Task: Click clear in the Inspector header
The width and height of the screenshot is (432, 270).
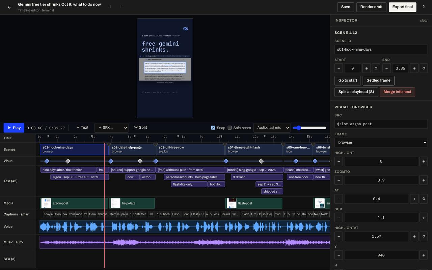Action: [x=424, y=21]
